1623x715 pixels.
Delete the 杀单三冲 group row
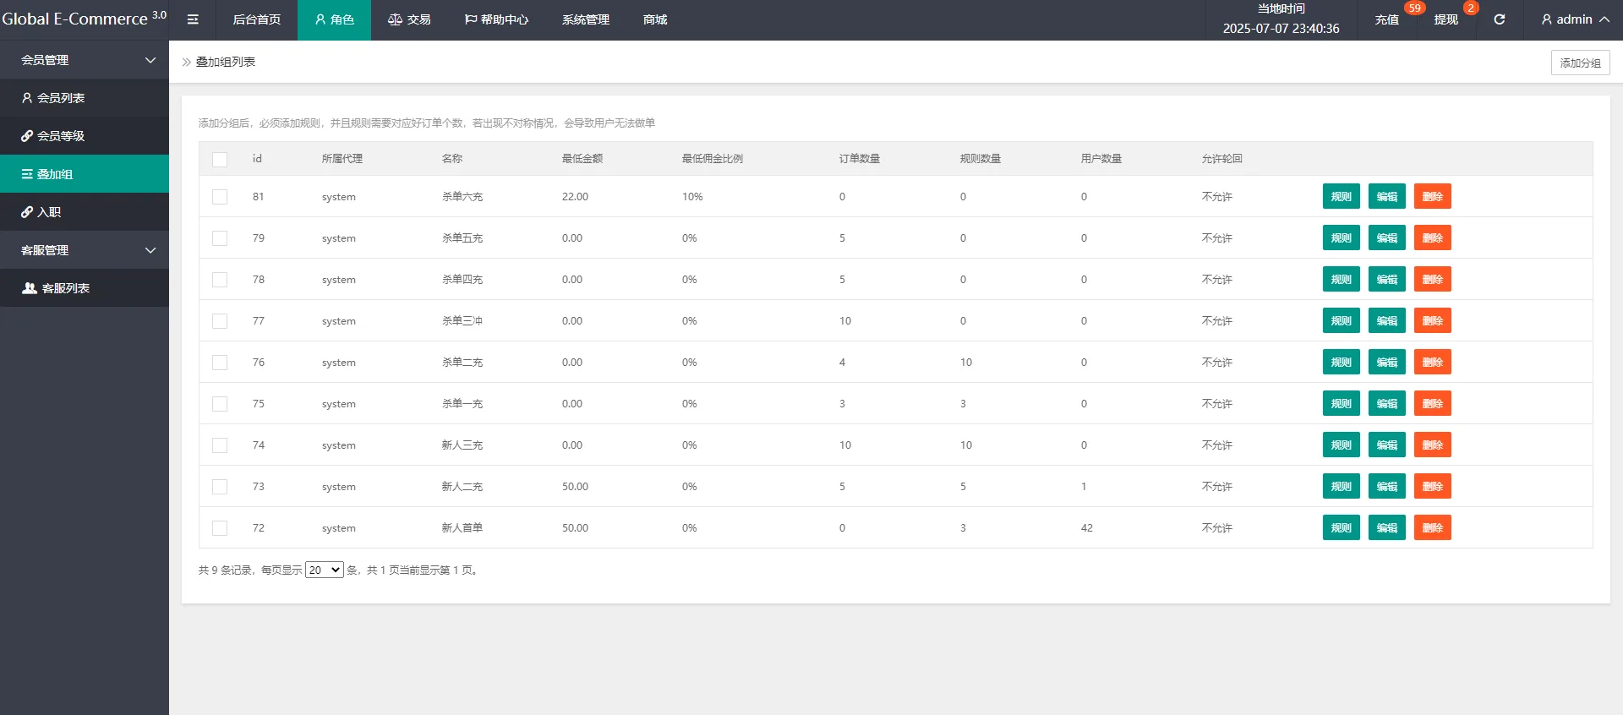tap(1432, 321)
